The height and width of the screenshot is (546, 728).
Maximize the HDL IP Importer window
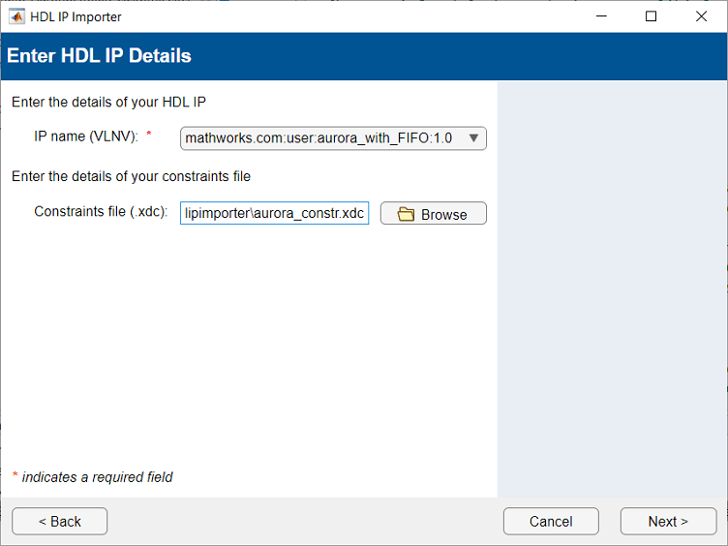tap(651, 16)
